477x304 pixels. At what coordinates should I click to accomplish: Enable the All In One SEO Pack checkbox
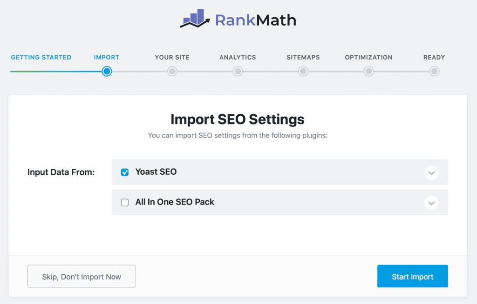click(124, 202)
